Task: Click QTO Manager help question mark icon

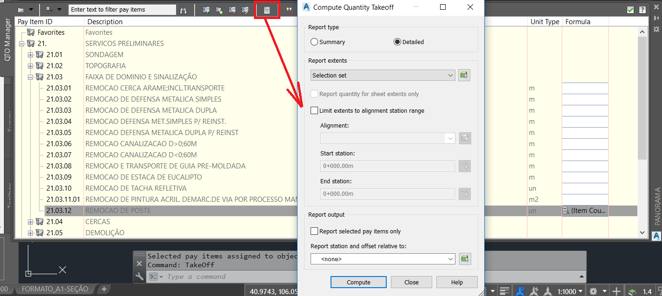Action: point(642,10)
